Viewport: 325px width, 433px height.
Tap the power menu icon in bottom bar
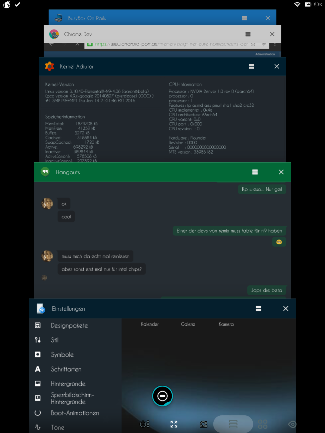(x=144, y=424)
